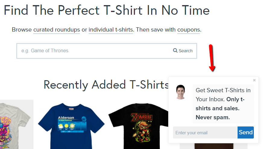This screenshot has width=265, height=149.
Task: Click the Enter your email field
Action: click(x=205, y=132)
